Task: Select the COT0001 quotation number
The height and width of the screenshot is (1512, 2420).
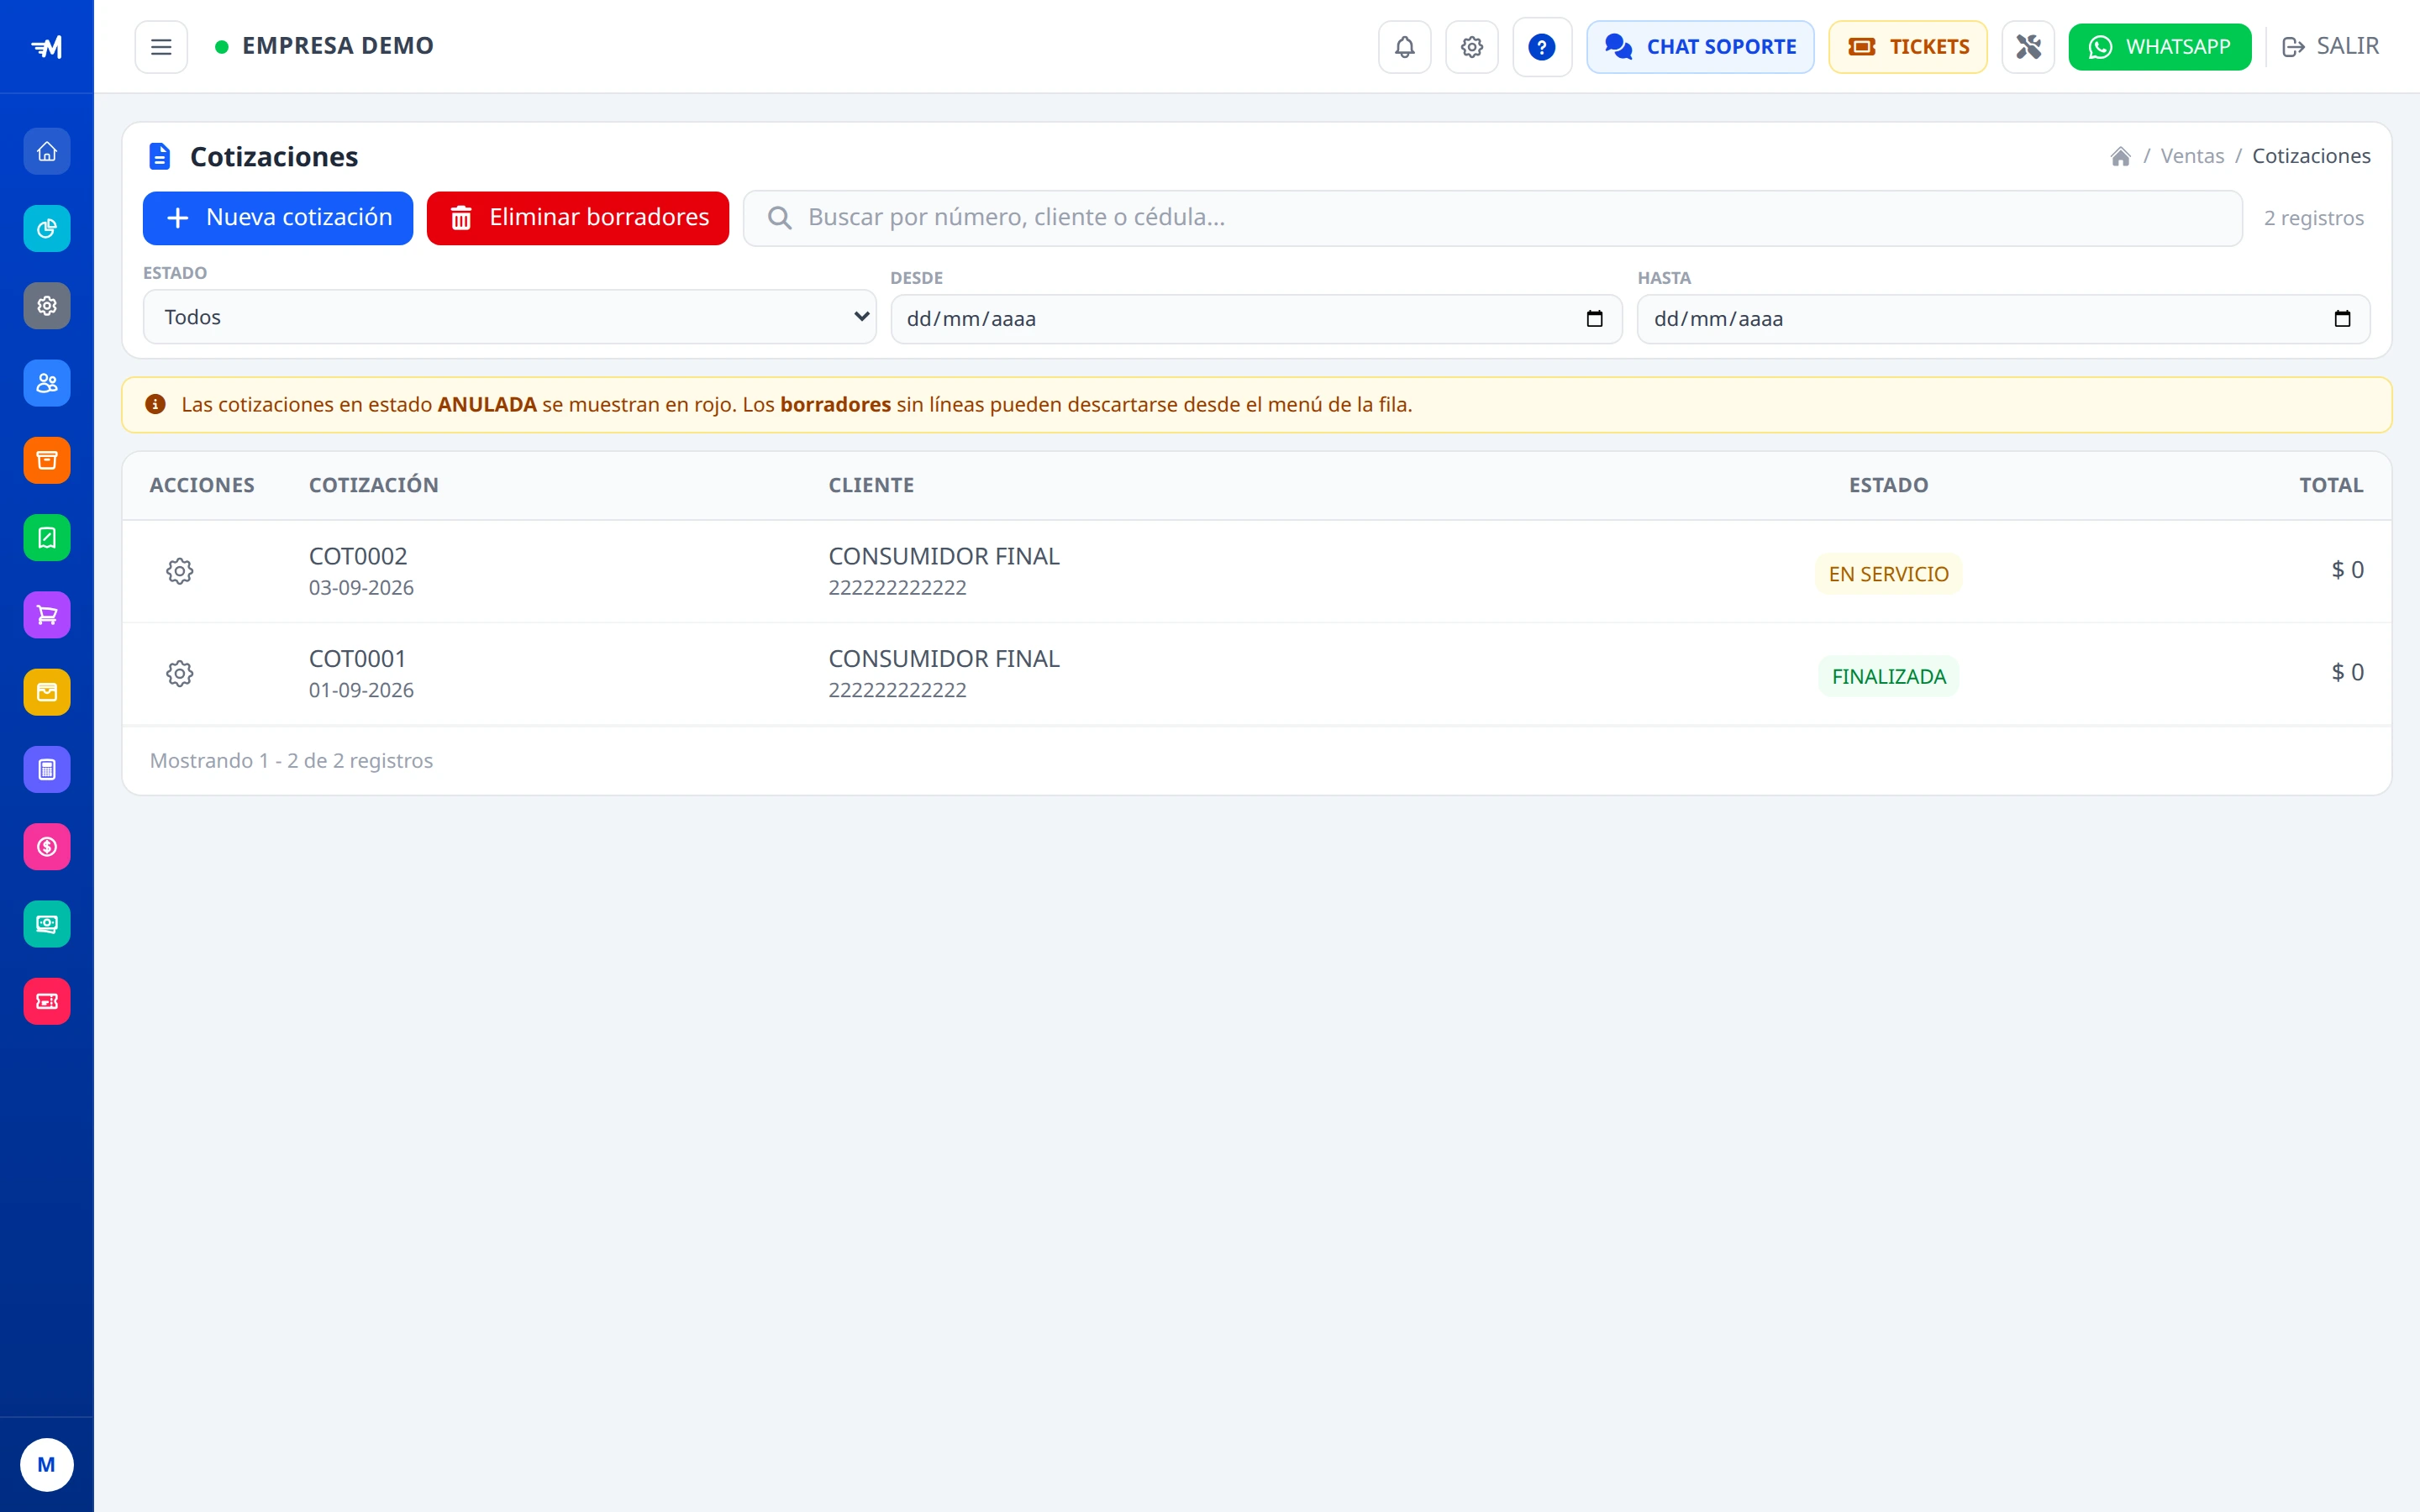Action: point(357,659)
